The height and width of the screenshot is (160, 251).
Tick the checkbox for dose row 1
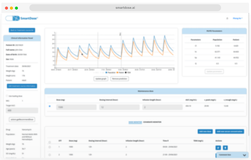(x=49, y=147)
